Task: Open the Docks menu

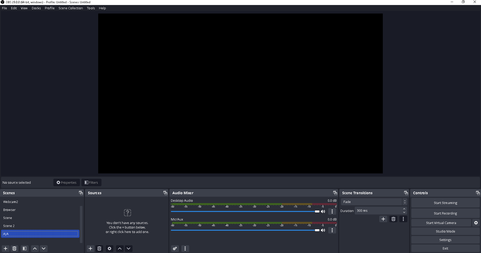Action: 36,8
